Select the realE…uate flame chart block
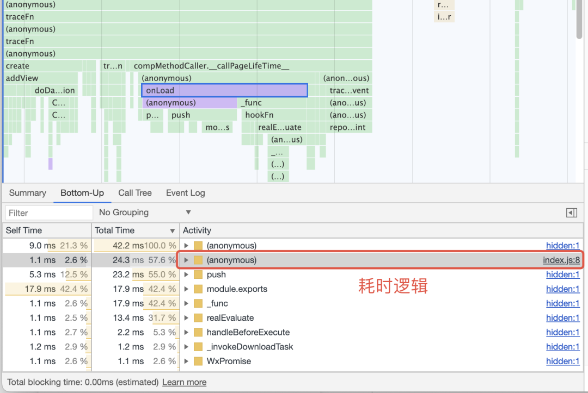This screenshot has width=588, height=393. (280, 127)
